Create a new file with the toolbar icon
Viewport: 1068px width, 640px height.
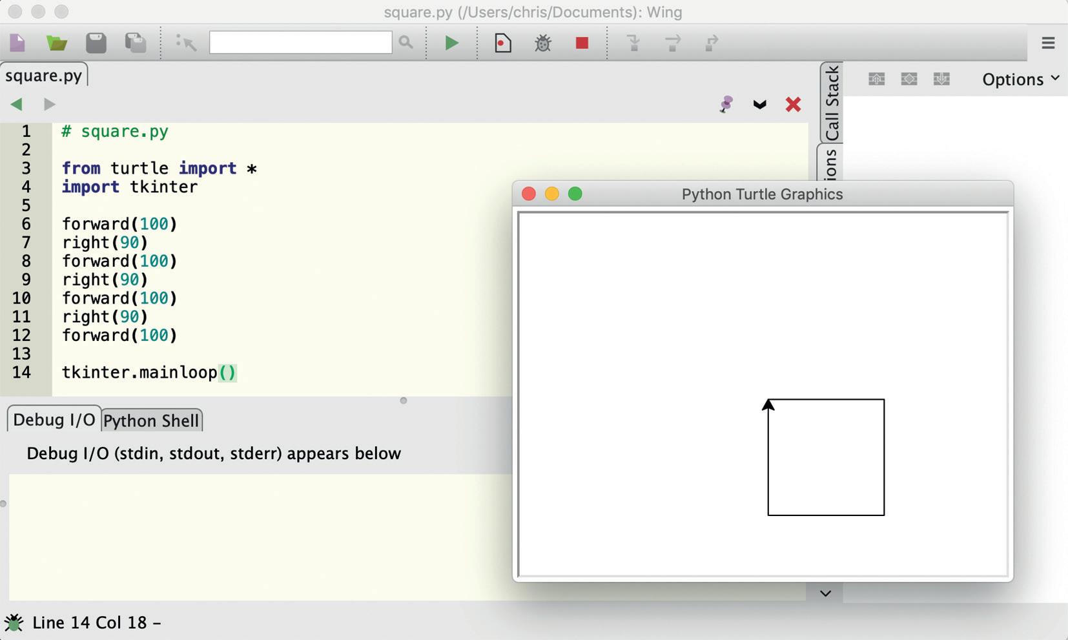[17, 43]
